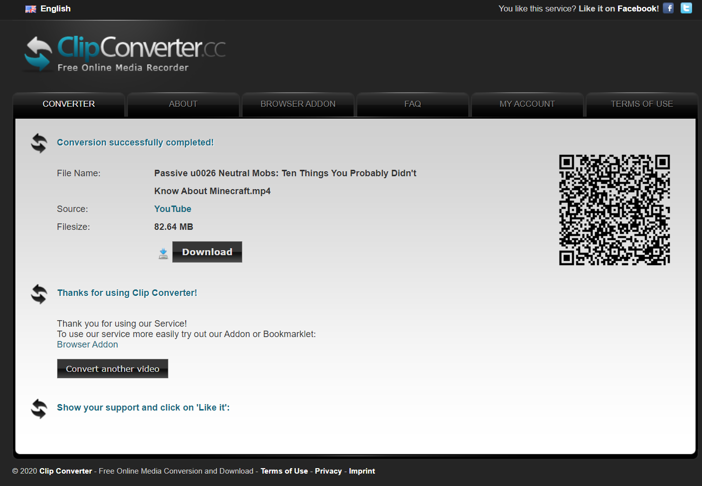Click the 'Source:' label

click(72, 209)
